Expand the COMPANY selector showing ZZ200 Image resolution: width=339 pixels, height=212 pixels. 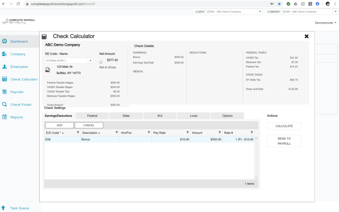click(x=335, y=11)
